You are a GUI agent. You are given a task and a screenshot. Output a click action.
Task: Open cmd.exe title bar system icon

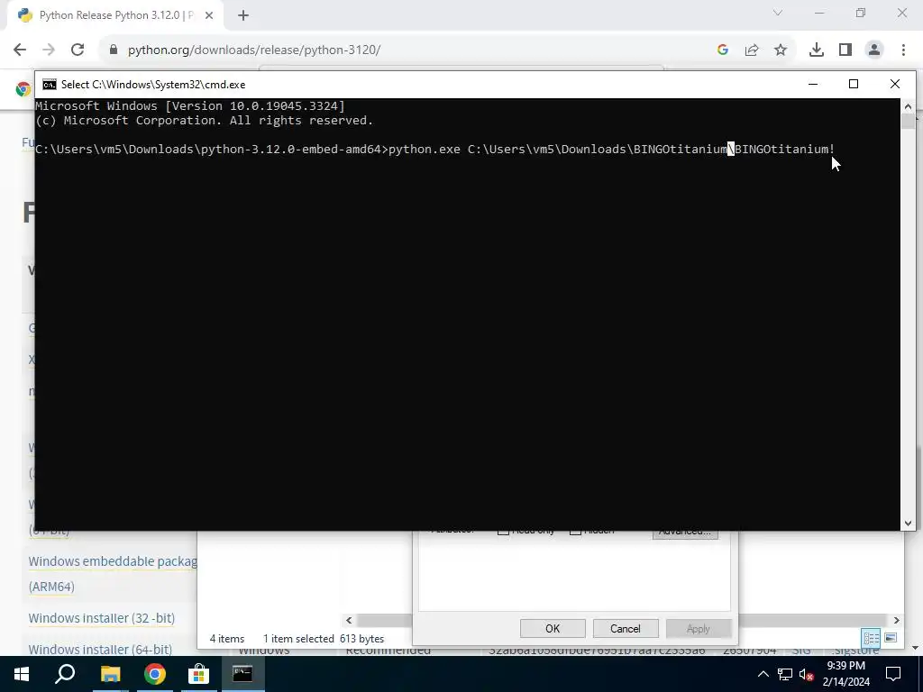[x=50, y=84]
